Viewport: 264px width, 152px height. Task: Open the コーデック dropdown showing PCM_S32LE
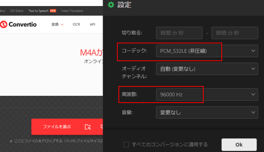(x=207, y=51)
